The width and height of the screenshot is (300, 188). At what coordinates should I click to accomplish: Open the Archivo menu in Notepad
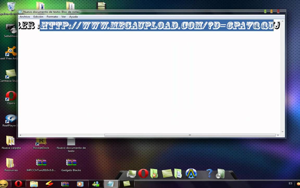(x=25, y=17)
